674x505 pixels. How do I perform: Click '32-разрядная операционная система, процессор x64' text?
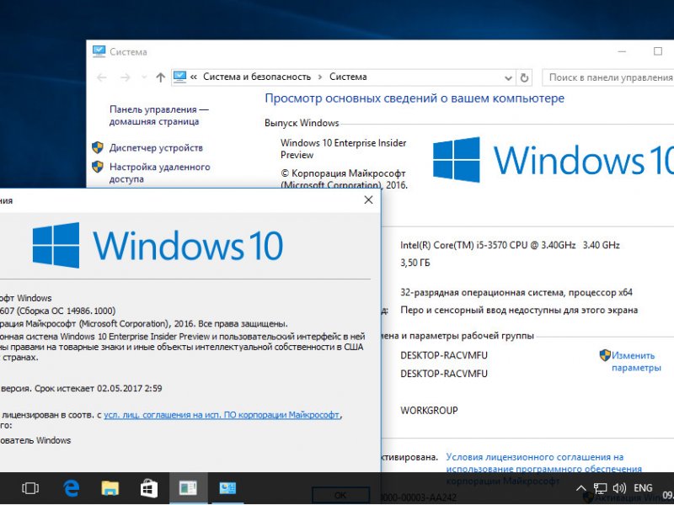coord(516,293)
